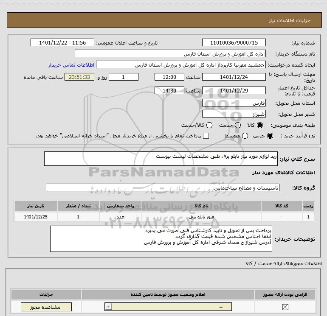Click the ردیف column header
Viewport: 327px width, 316px height.
(x=308, y=206)
